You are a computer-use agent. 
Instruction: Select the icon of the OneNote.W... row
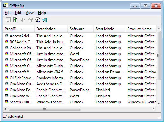[x=7, y=96]
